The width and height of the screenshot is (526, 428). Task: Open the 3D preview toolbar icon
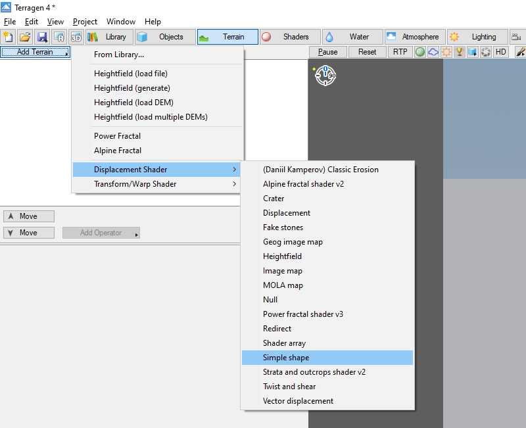coord(76,37)
